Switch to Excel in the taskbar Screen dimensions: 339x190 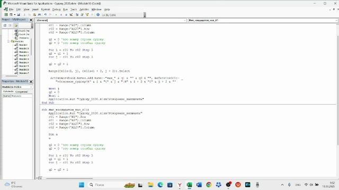coord(190,185)
